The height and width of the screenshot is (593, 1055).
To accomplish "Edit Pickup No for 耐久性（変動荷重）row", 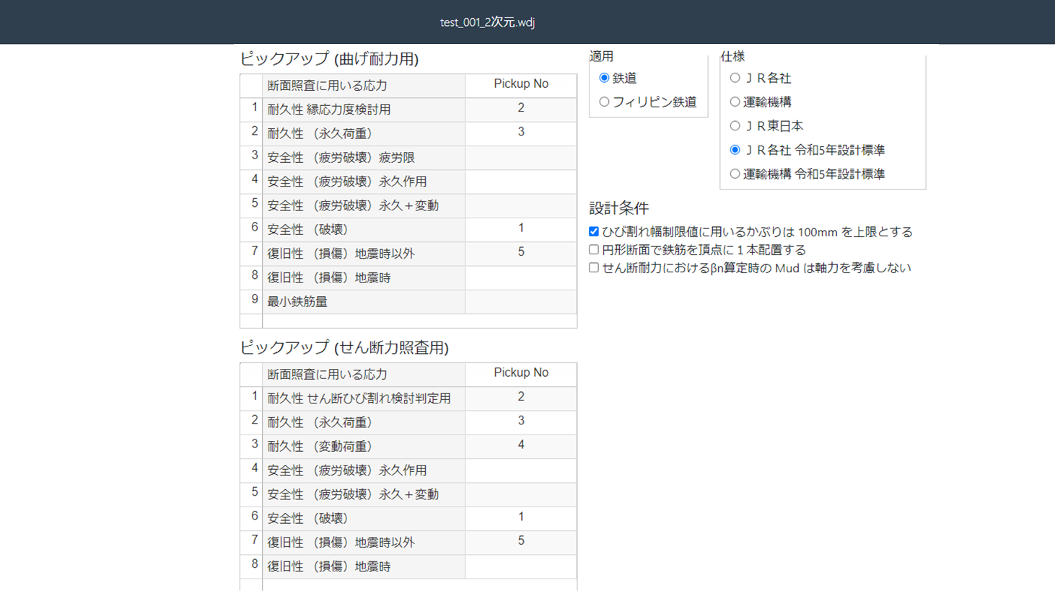I will tap(521, 447).
